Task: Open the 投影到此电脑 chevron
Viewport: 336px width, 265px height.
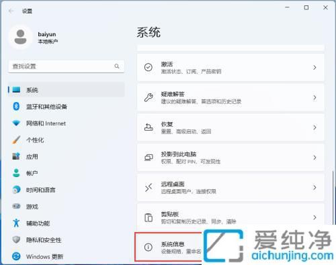Action: coord(314,158)
